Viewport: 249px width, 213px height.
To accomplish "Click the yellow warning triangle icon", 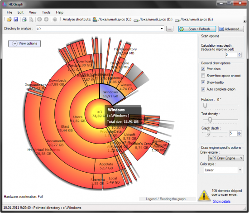I will 204,196.
